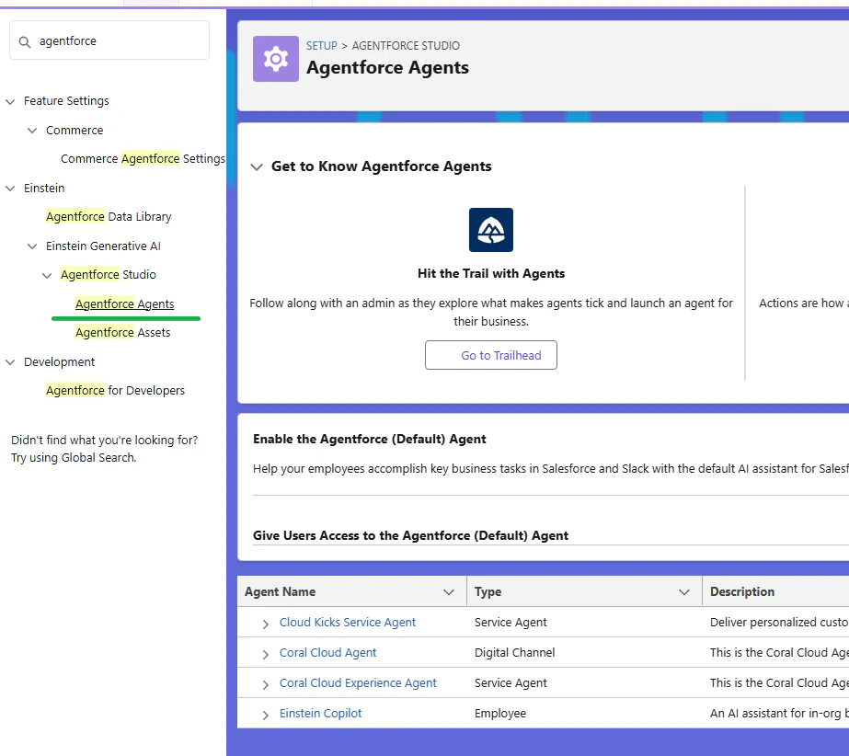The image size is (849, 756).
Task: Collapse the Commerce tree node
Action: tap(32, 131)
